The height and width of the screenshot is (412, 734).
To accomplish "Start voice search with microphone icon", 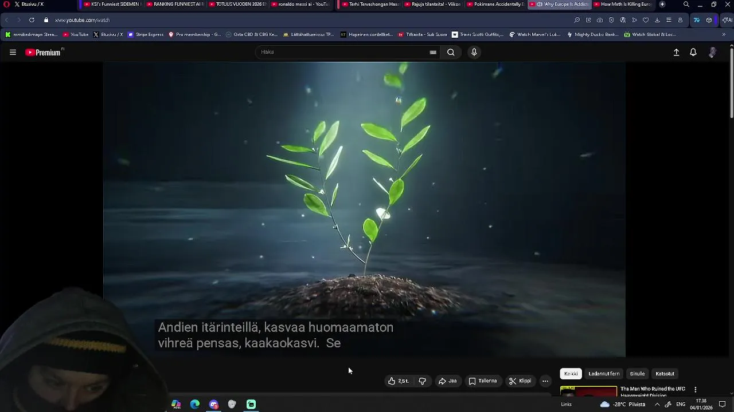I will pos(474,52).
